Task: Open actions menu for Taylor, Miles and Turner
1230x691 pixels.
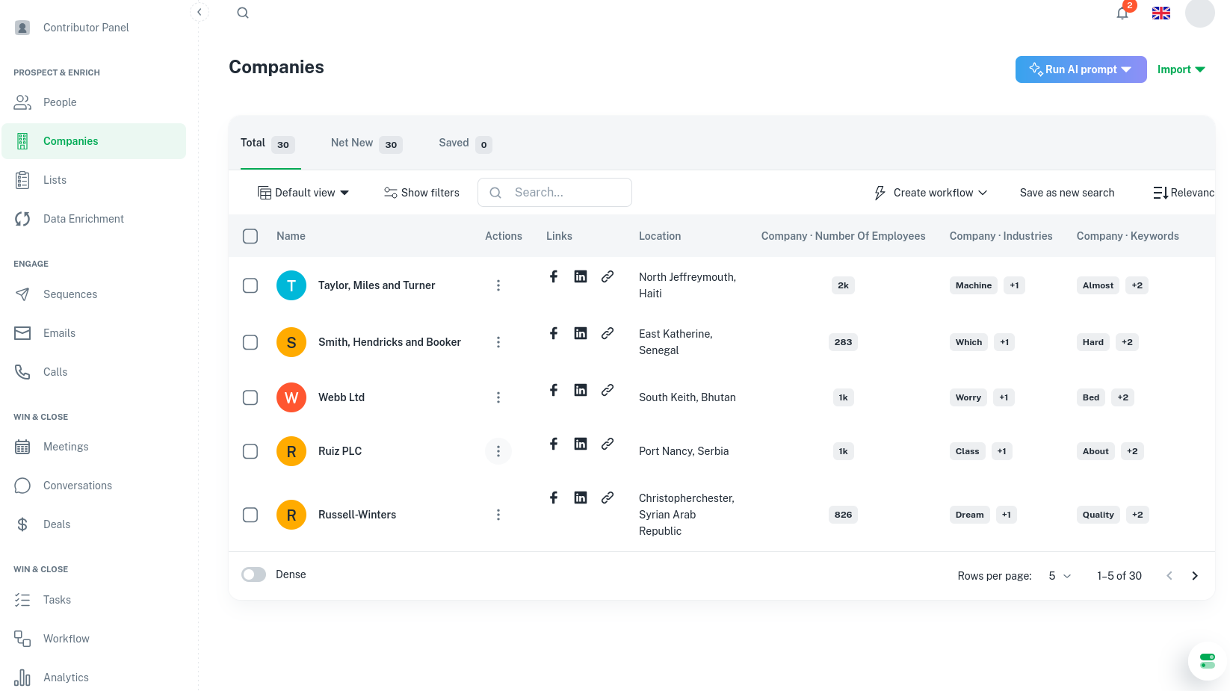Action: coord(498,285)
